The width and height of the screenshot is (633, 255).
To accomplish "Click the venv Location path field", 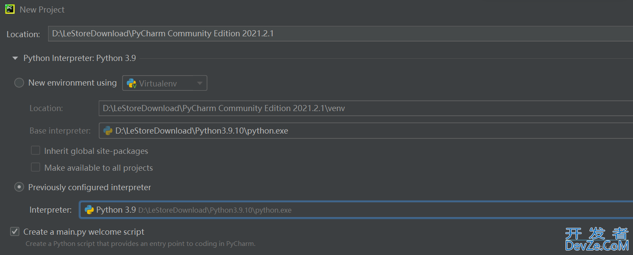I will pyautogui.click(x=366, y=108).
